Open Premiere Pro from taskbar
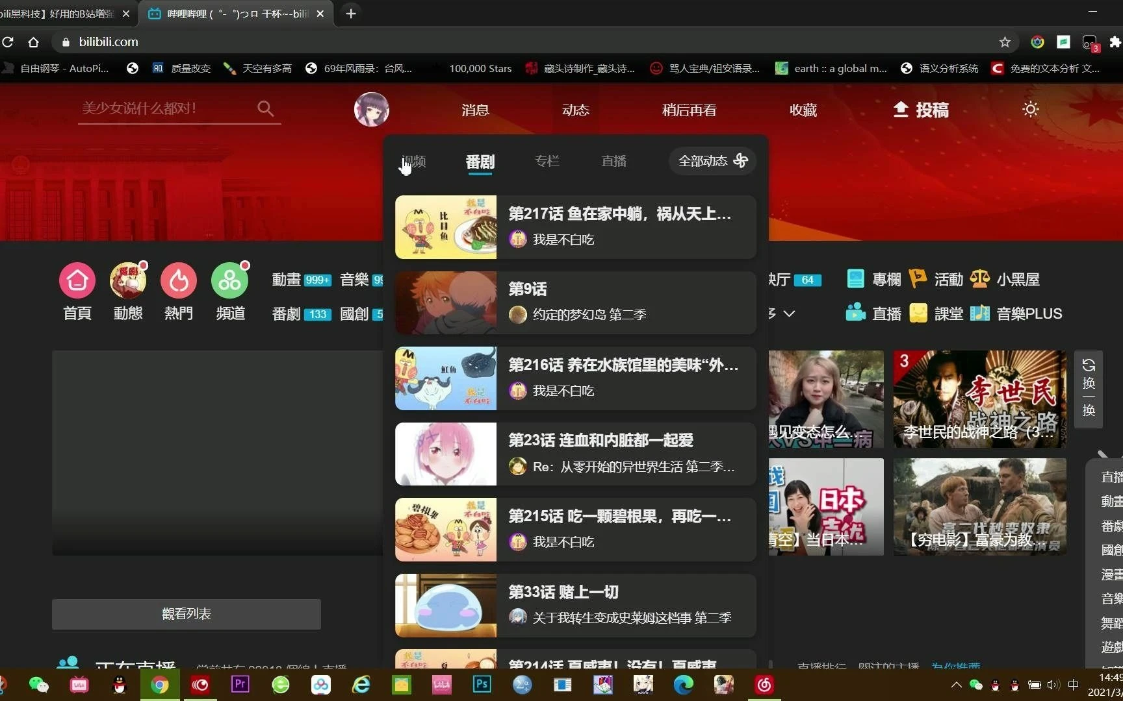 [x=240, y=685]
